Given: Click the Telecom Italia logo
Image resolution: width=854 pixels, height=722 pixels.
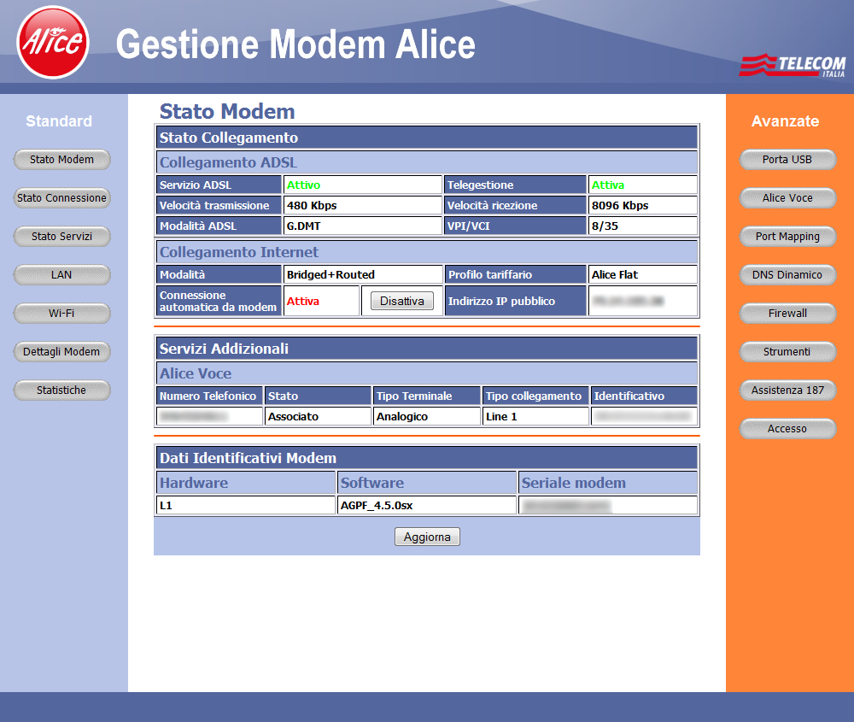Looking at the screenshot, I should click(x=792, y=66).
